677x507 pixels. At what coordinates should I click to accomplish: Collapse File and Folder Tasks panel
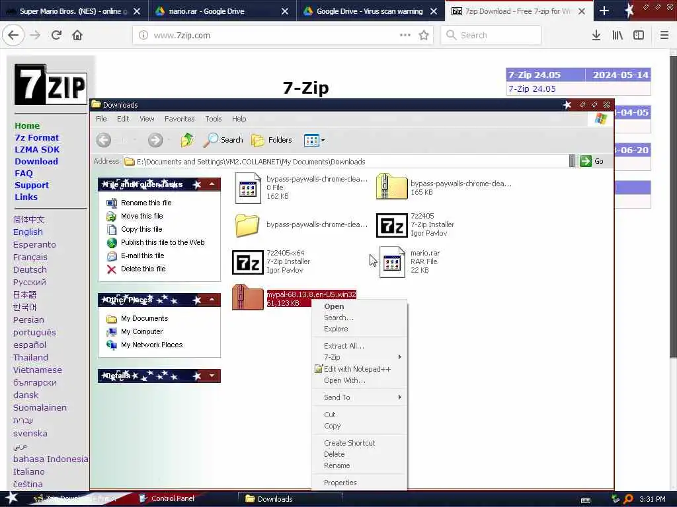212,184
